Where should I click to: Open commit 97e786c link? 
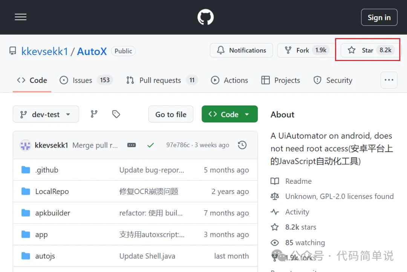(x=178, y=145)
